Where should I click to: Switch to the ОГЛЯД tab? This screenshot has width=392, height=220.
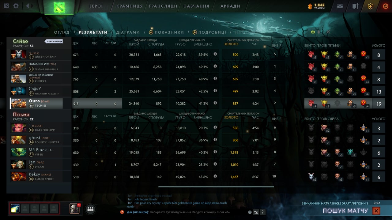click(62, 32)
